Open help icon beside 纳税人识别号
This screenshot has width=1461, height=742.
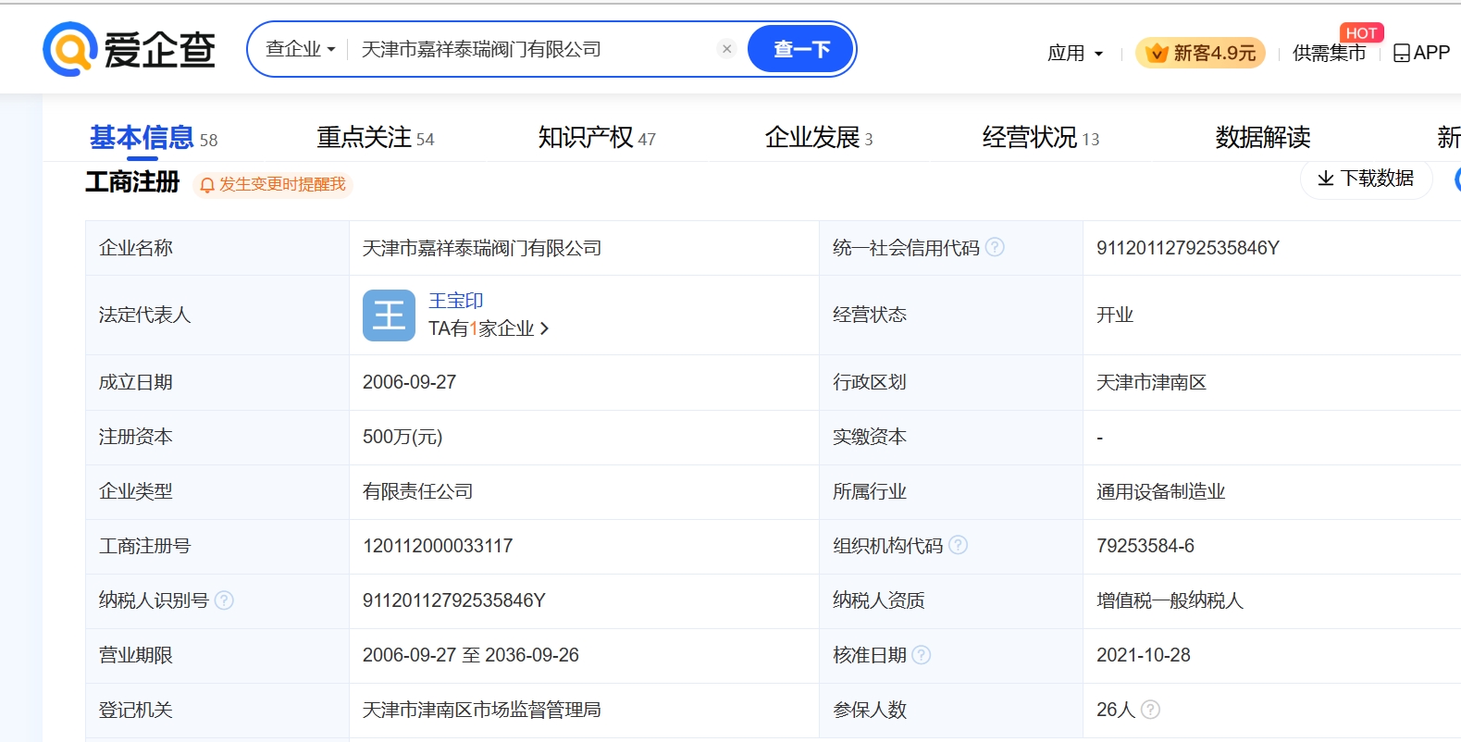(224, 600)
